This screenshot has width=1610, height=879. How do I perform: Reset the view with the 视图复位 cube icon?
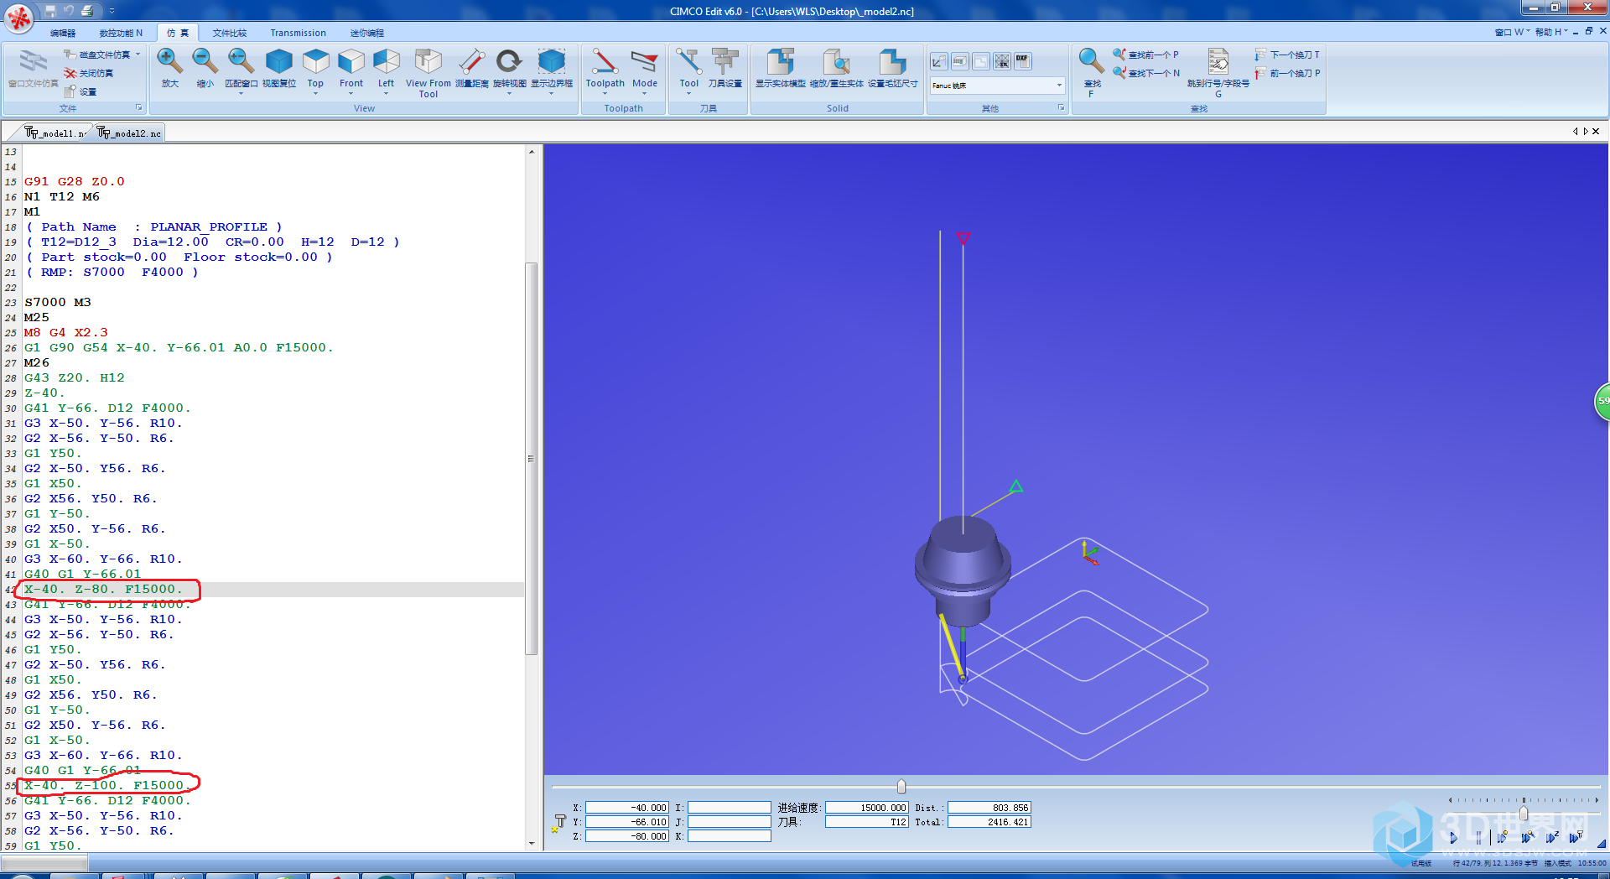(x=279, y=62)
